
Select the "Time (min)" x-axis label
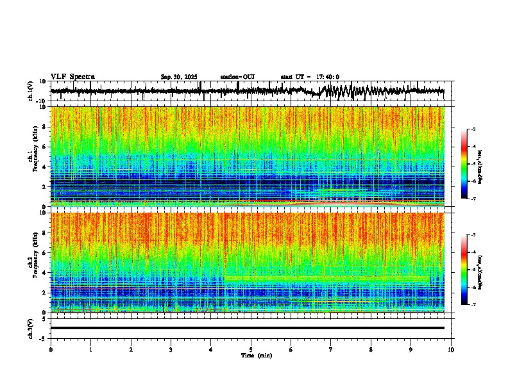(257, 355)
